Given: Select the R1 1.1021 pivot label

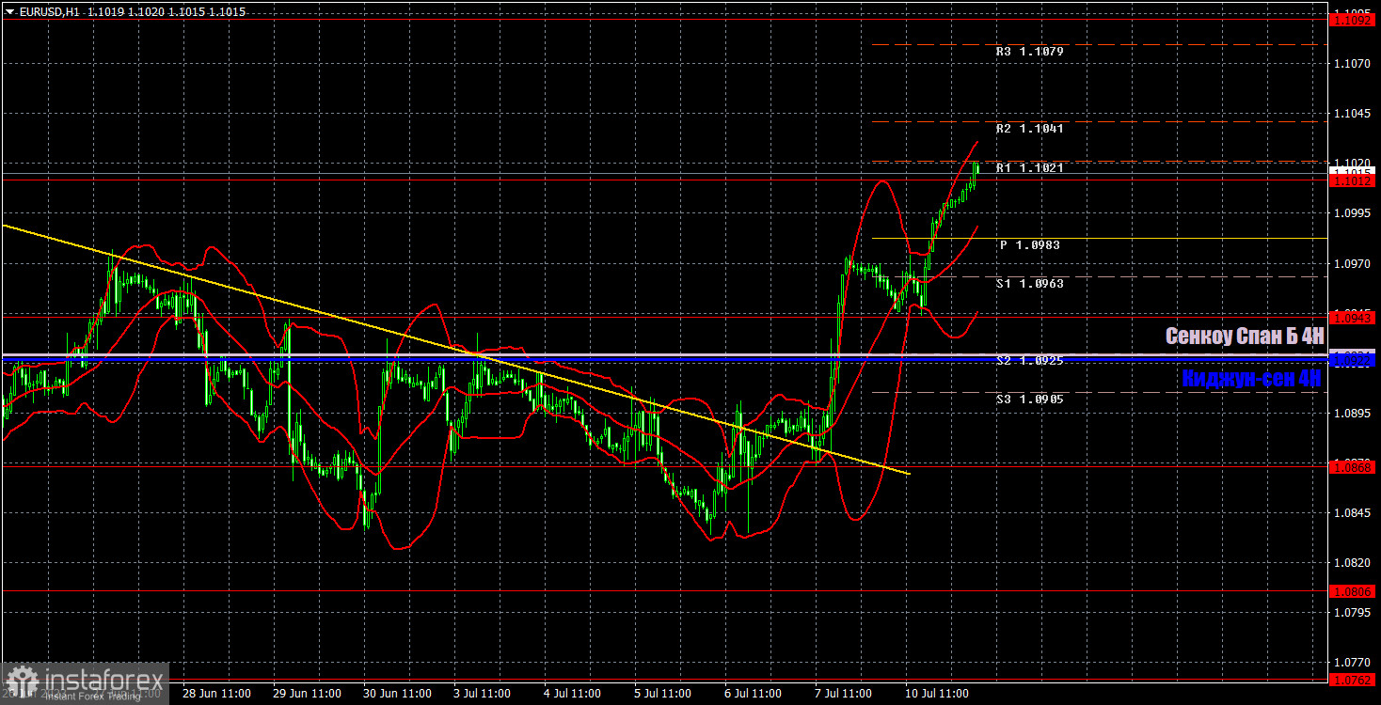Looking at the screenshot, I should tap(1030, 168).
